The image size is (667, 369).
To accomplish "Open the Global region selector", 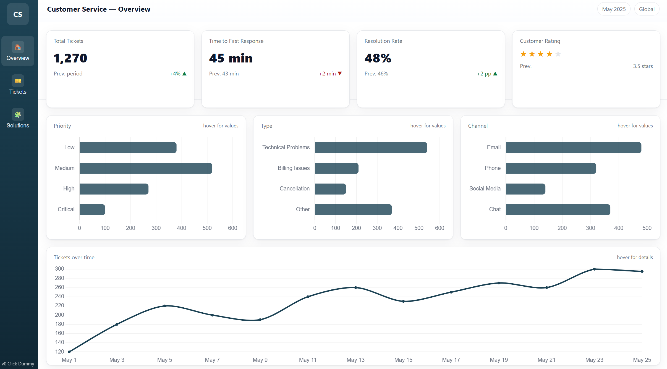I will (647, 9).
